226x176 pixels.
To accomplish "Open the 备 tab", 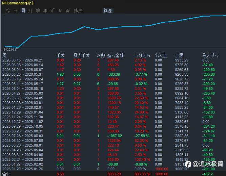I will click(x=68, y=10).
